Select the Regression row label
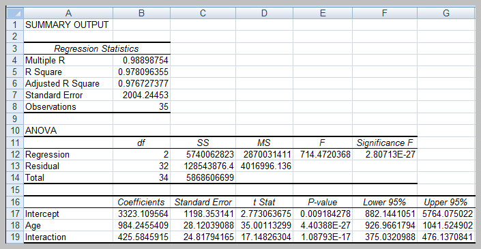Viewport: 481px width, 249px height. pyautogui.click(x=68, y=154)
